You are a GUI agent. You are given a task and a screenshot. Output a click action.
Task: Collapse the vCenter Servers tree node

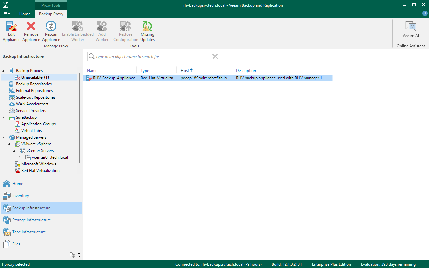click(14, 151)
